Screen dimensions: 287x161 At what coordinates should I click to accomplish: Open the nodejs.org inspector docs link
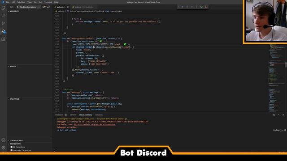pyautogui.click(x=95, y=124)
